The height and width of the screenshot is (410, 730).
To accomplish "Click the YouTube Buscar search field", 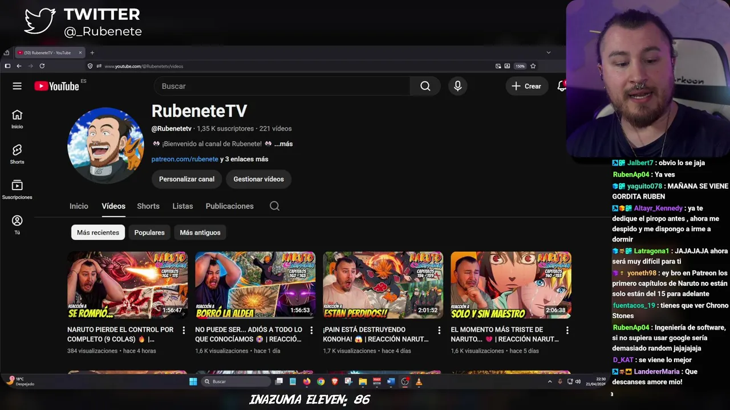I will pyautogui.click(x=282, y=86).
